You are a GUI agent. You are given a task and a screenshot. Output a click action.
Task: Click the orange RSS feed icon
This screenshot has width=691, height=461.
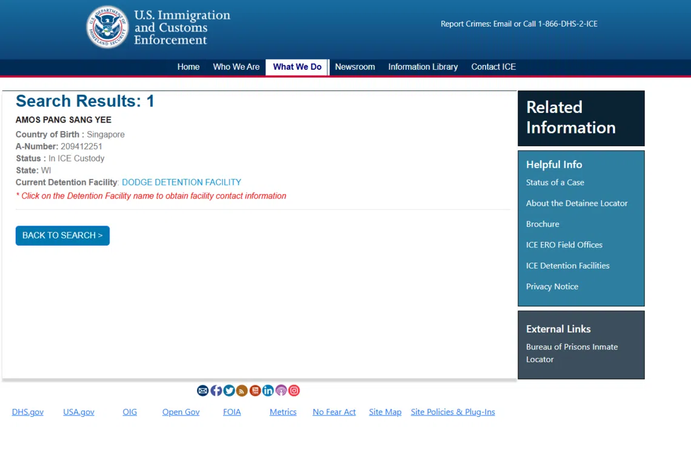point(242,391)
